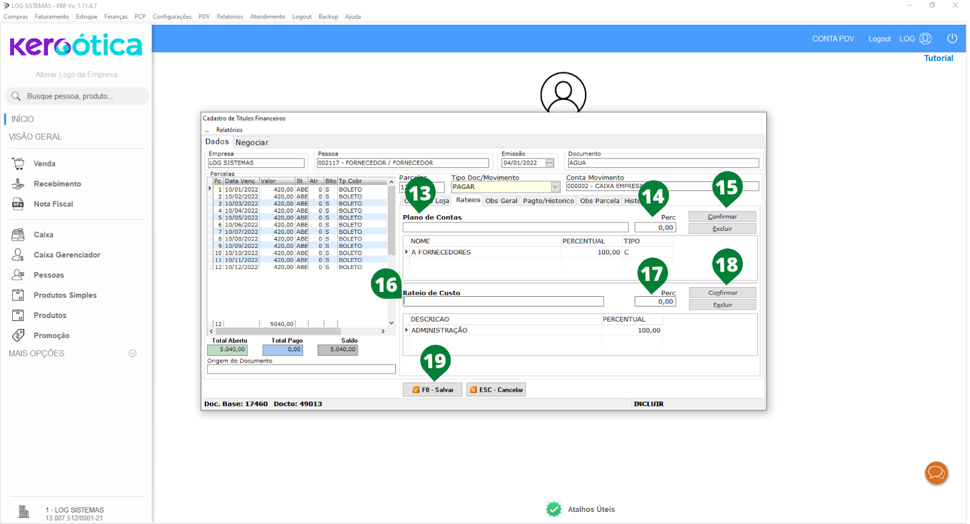Image resolution: width=970 pixels, height=524 pixels.
Task: Click Alterar Logo da Empresa link
Action: click(x=76, y=75)
